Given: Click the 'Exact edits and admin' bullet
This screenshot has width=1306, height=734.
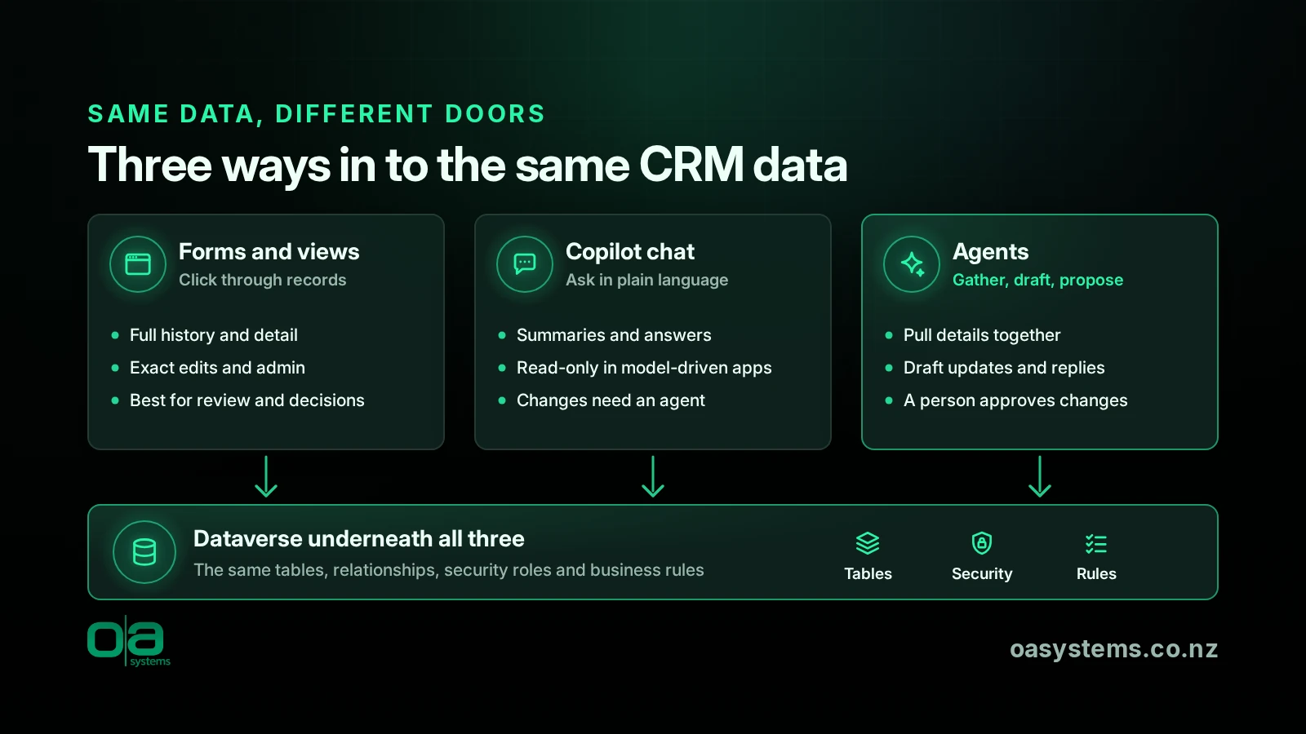Looking at the screenshot, I should tap(217, 368).
